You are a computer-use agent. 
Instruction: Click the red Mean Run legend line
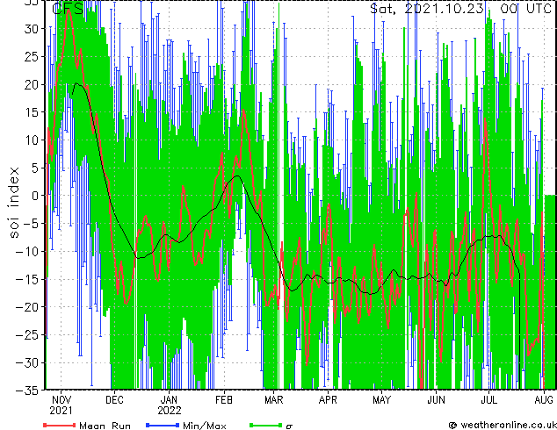60,425
